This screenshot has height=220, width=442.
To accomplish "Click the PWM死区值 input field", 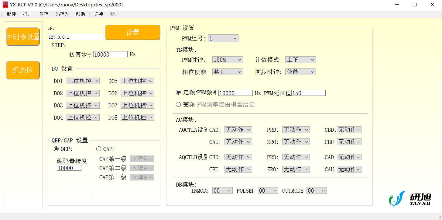I will (308, 93).
